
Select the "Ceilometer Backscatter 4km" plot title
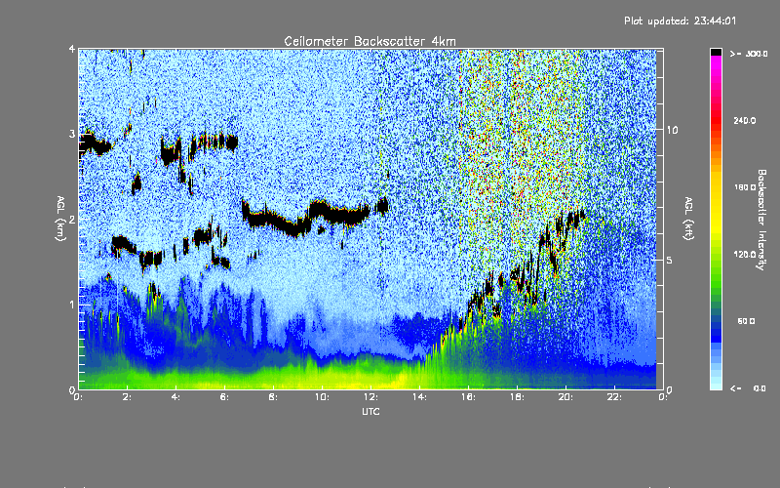click(x=370, y=41)
